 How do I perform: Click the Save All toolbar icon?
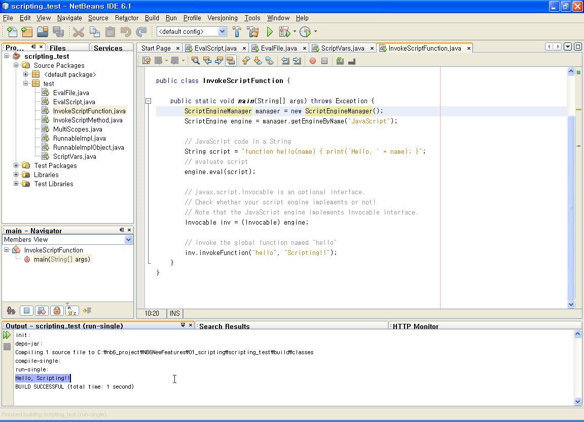coord(58,31)
